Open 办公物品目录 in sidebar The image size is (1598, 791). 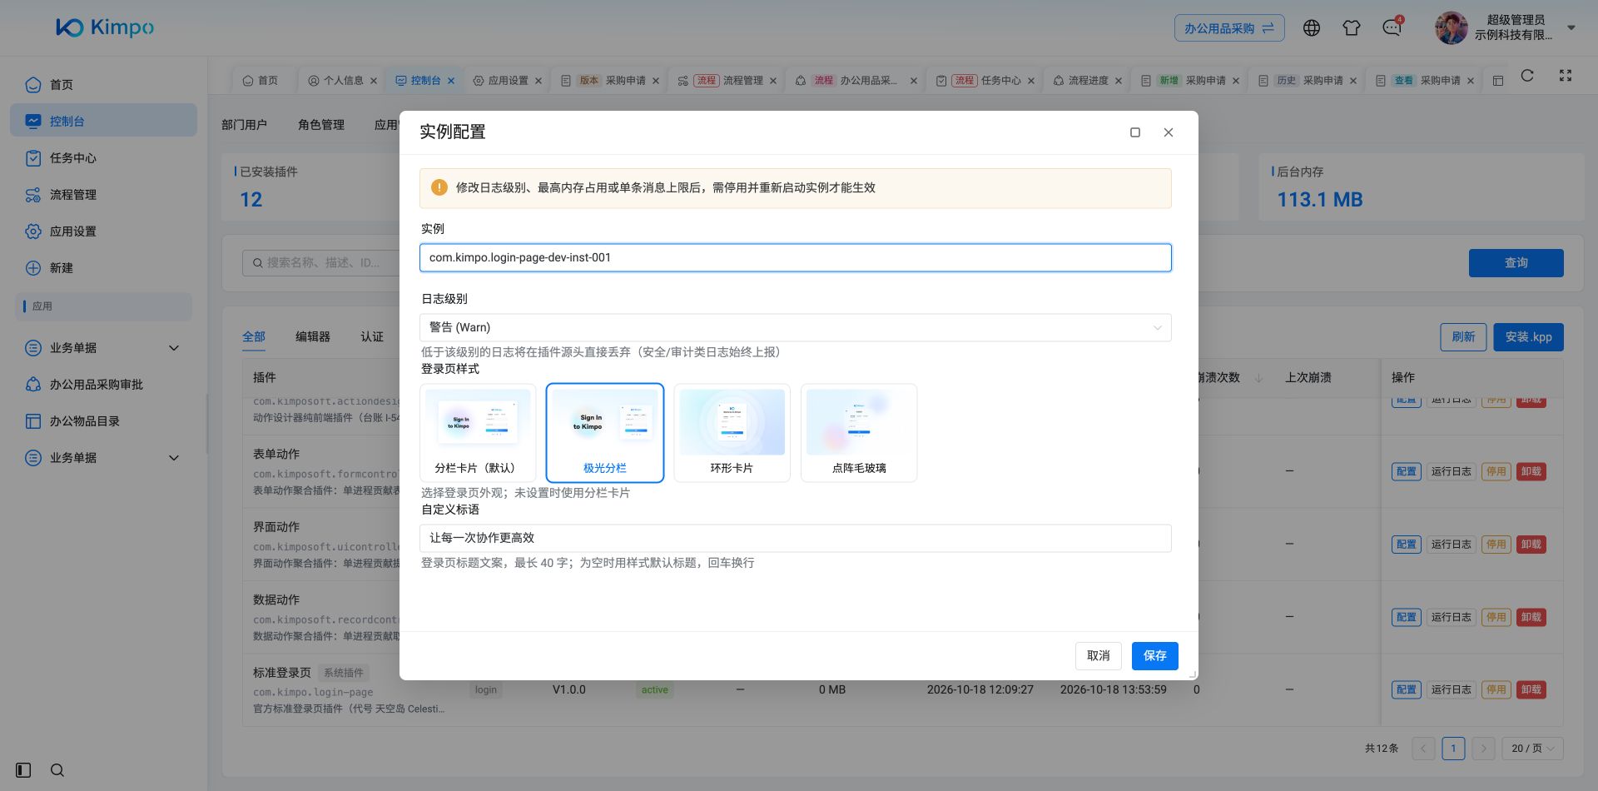click(x=103, y=420)
